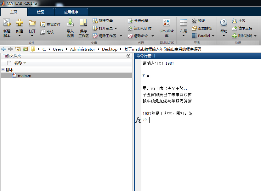Viewport: 261px width, 191px height.
Task: Click the Open (打开) folder icon
Action: pyautogui.click(x=32, y=23)
